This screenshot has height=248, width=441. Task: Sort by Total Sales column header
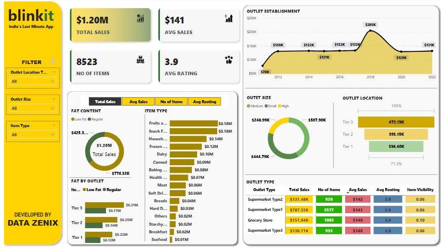point(299,190)
